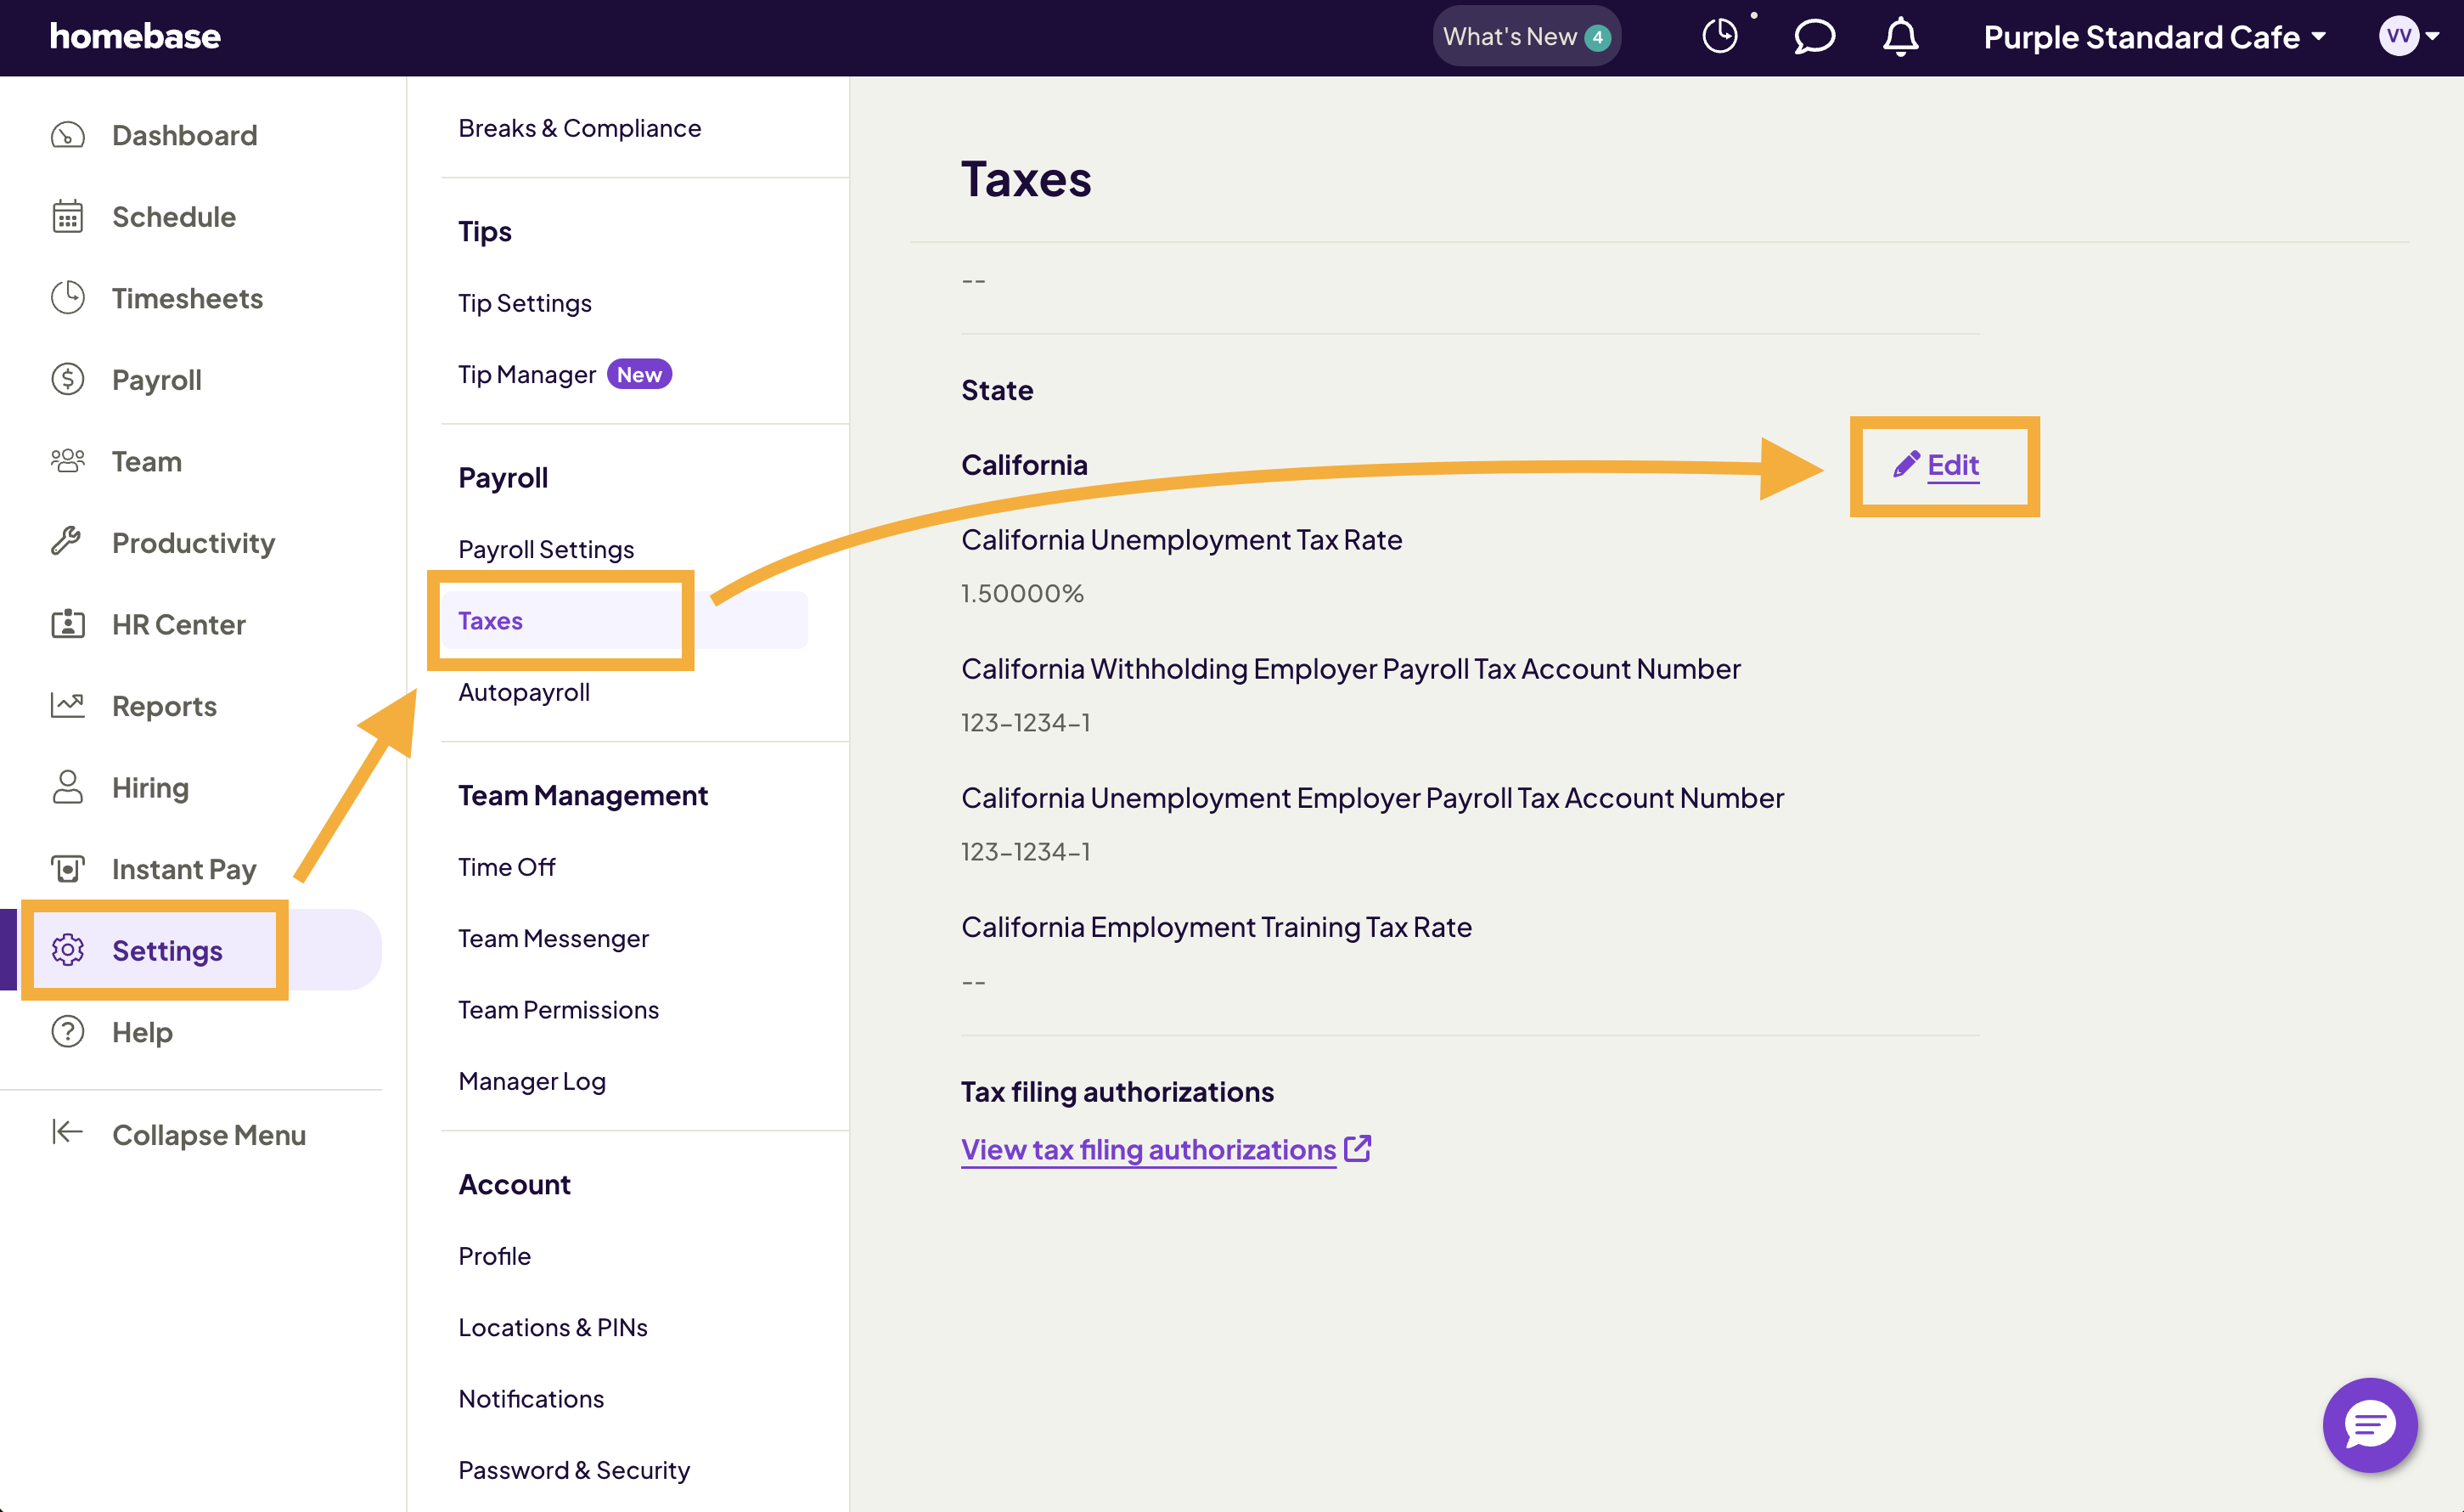
Task: Click the external link icon after tax filing authorizations
Action: 1359,1148
